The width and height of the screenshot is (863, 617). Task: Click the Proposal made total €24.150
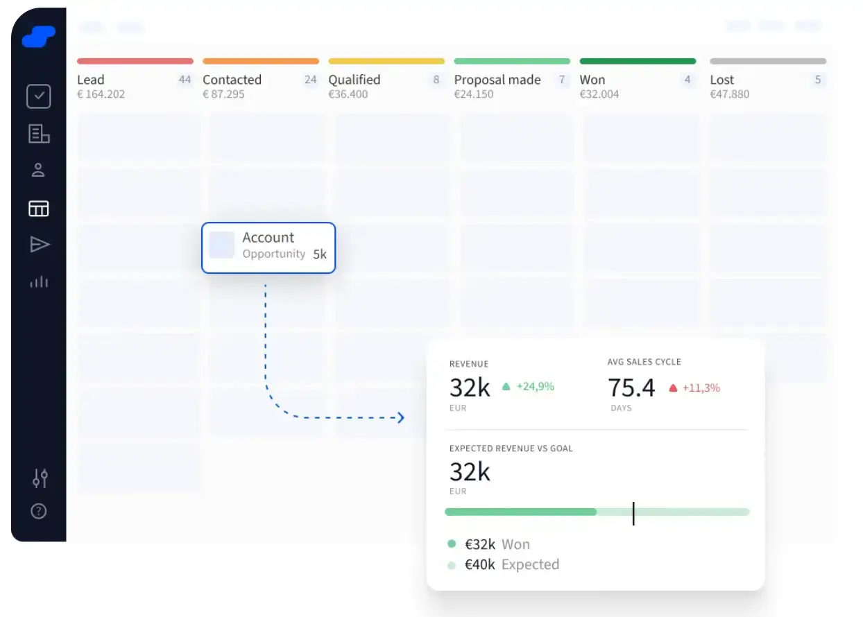(474, 94)
